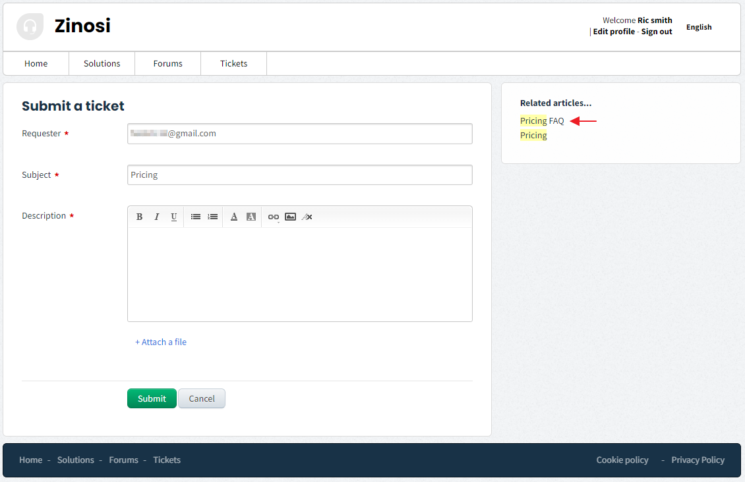Open the Pricing related article
The width and height of the screenshot is (745, 482).
pyautogui.click(x=533, y=136)
